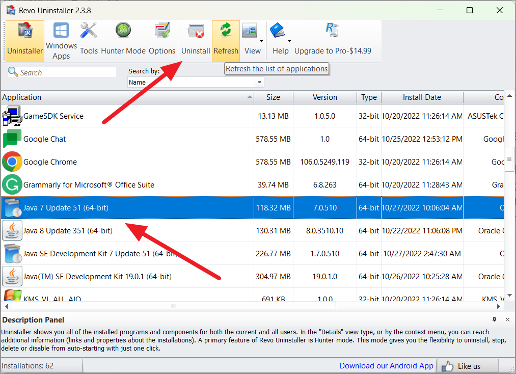Click the vertical scrollbar thumb
The width and height of the screenshot is (516, 374).
coord(509,159)
